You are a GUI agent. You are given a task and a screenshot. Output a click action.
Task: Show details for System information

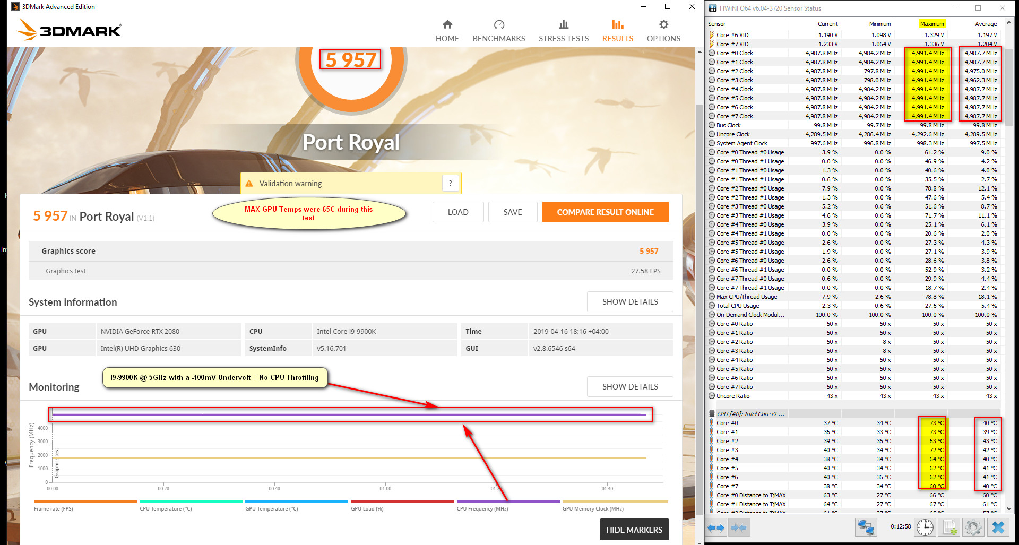click(630, 301)
